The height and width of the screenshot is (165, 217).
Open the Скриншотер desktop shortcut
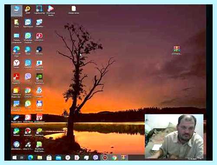(39, 10)
